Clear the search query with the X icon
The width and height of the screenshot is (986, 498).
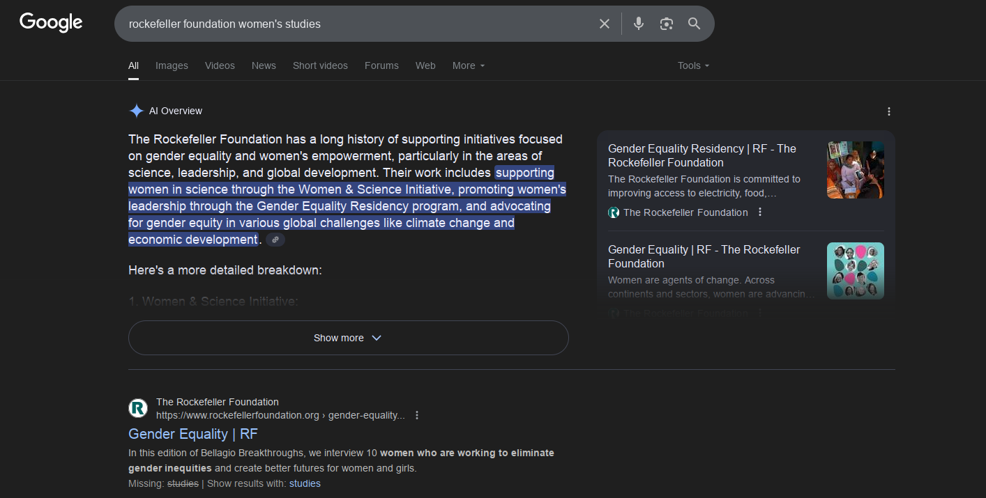[605, 24]
